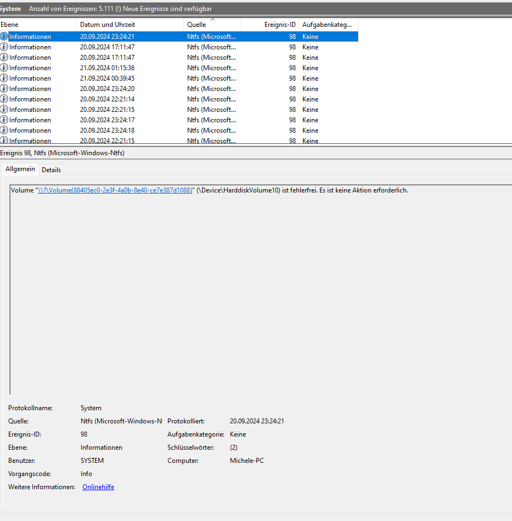Image resolution: width=512 pixels, height=521 pixels.
Task: Switch to the Allgemein tab
Action: tap(20, 169)
